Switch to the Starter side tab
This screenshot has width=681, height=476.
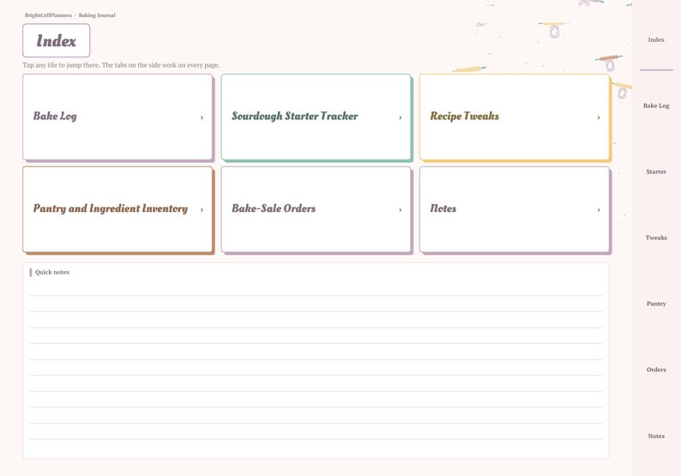656,172
